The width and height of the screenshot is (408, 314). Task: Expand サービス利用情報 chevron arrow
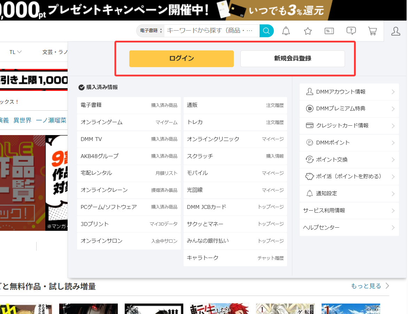point(393,211)
